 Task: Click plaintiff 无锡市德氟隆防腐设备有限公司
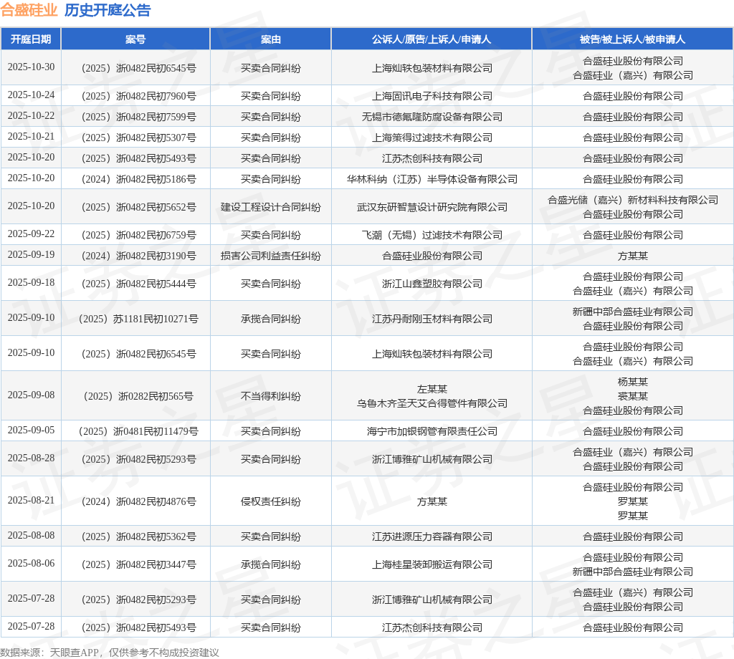click(432, 117)
